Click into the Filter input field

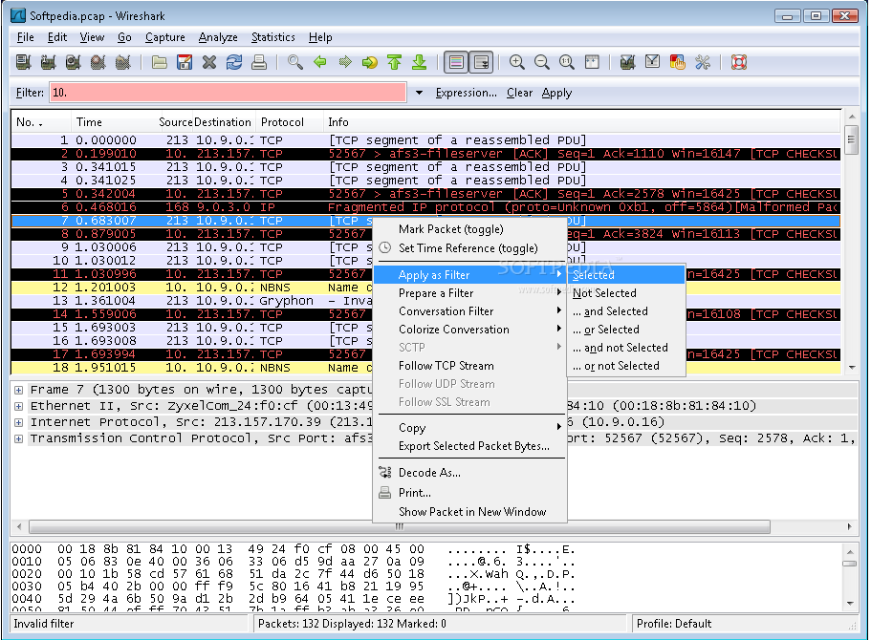(x=228, y=92)
